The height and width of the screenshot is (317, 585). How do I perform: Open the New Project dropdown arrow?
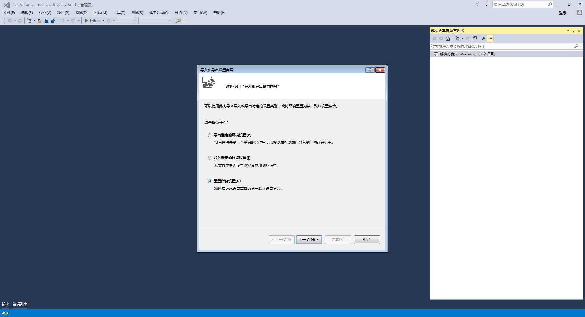click(x=34, y=20)
